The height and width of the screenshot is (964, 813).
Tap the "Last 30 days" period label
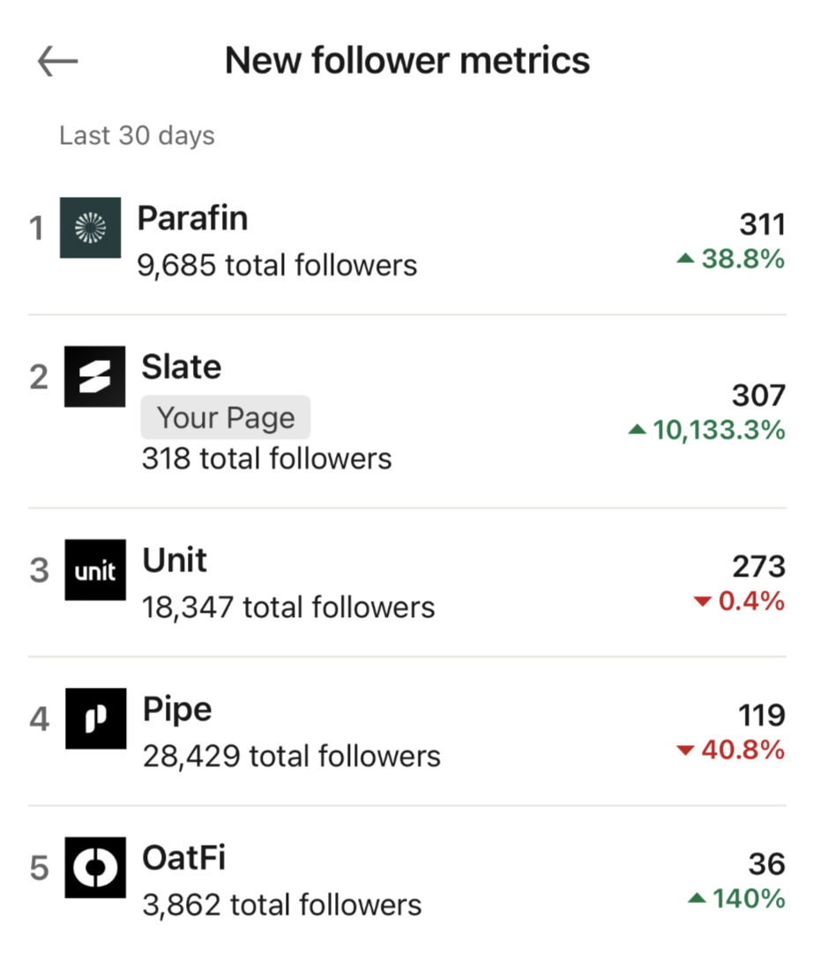click(x=137, y=136)
